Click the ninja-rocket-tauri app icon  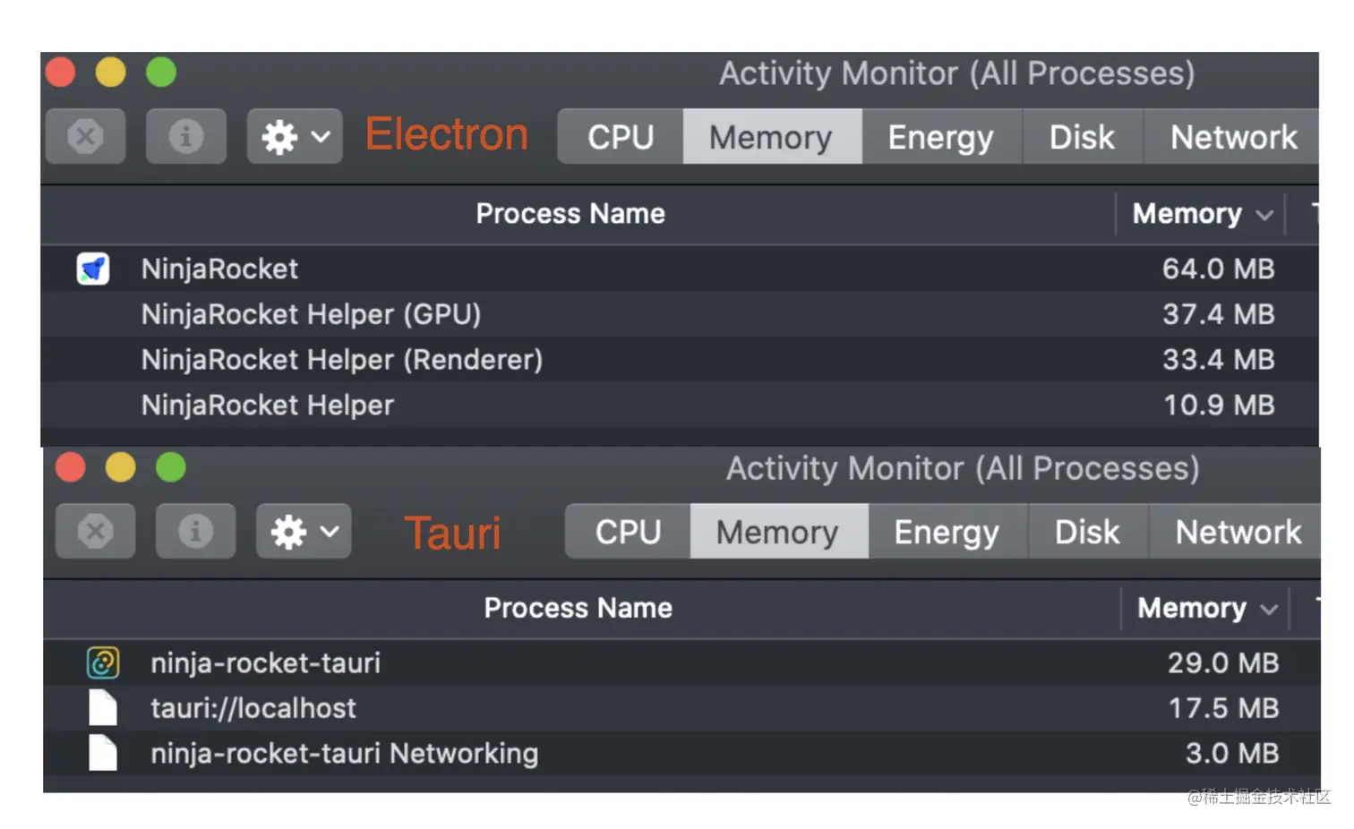pos(103,662)
